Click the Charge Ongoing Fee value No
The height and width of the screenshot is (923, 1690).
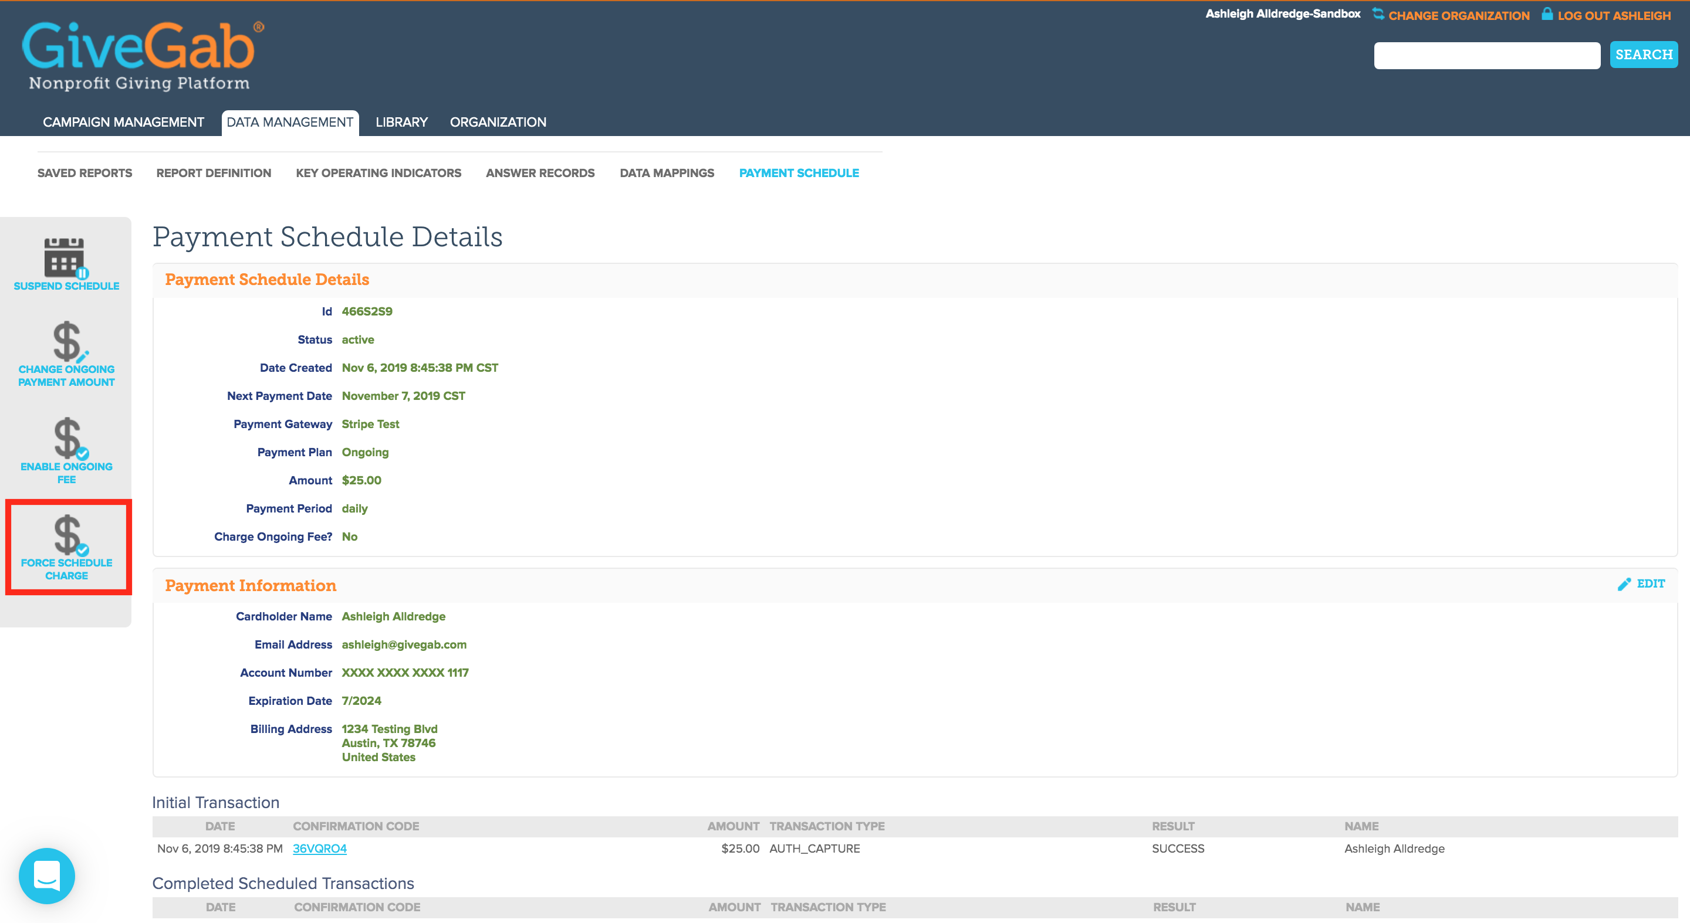pyautogui.click(x=350, y=537)
